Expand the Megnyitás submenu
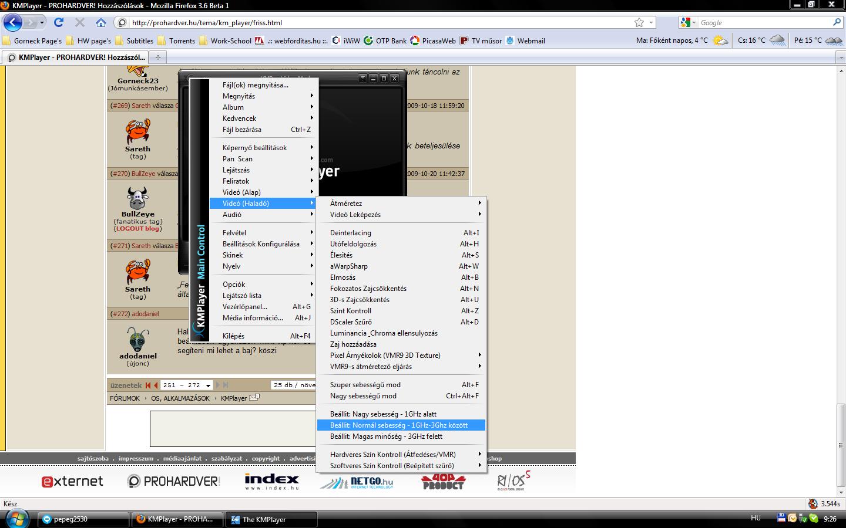Viewport: 846px width, 528px height. [x=264, y=96]
